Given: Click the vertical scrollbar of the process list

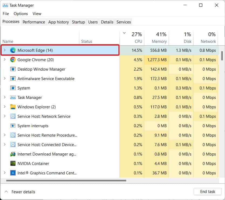Looking at the screenshot, I should (x=222, y=56).
